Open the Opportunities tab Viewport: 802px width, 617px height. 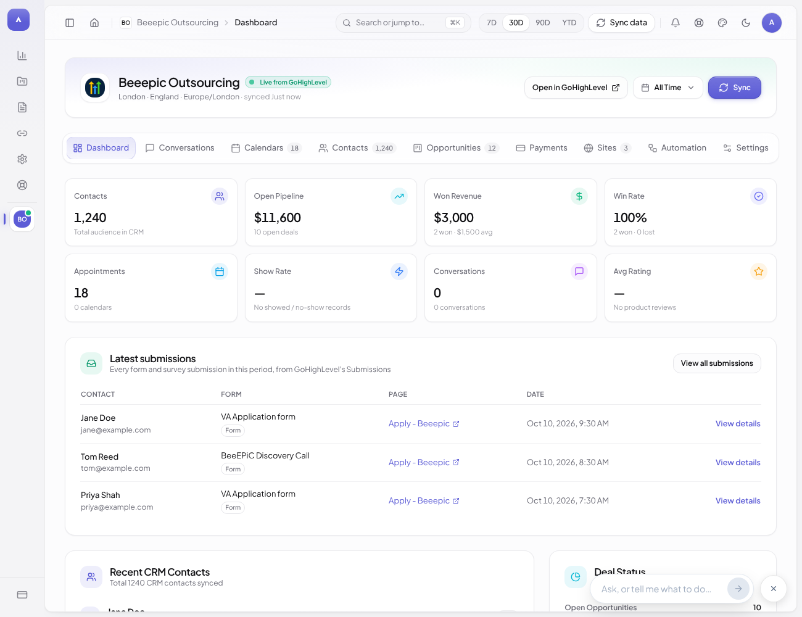pos(456,148)
